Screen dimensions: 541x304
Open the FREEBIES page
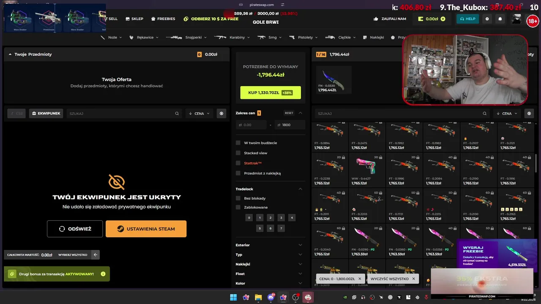click(x=163, y=19)
